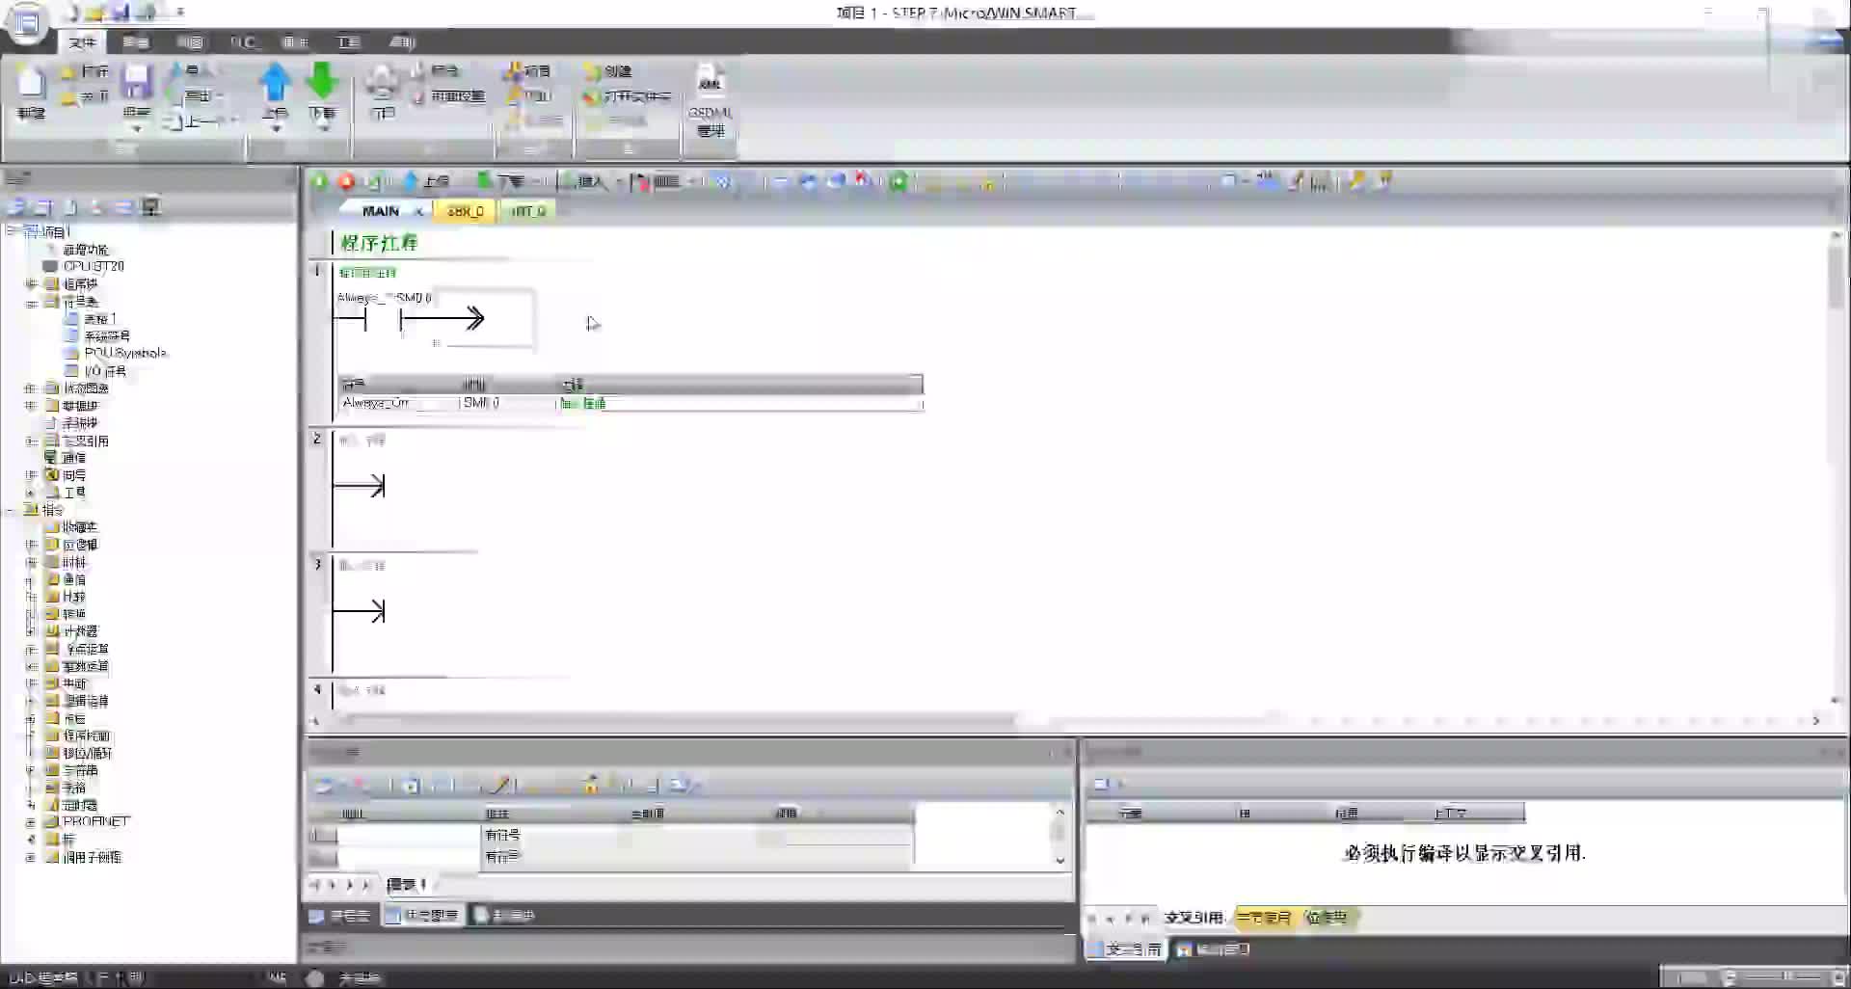The image size is (1851, 989).
Task: Click the Import icon in the ribbon
Action: pyautogui.click(x=175, y=71)
